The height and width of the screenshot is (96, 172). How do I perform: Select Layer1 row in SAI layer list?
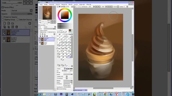46,43
